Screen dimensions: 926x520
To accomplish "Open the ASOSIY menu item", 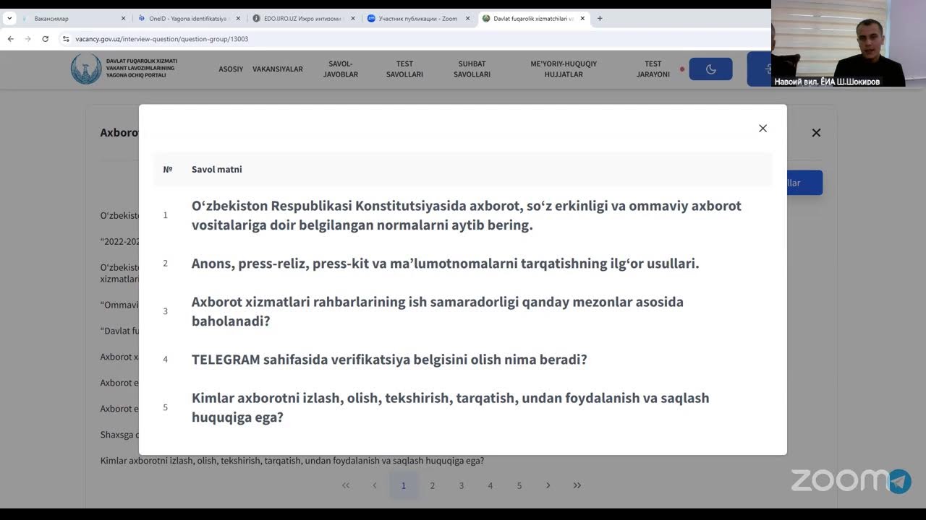I will (231, 69).
